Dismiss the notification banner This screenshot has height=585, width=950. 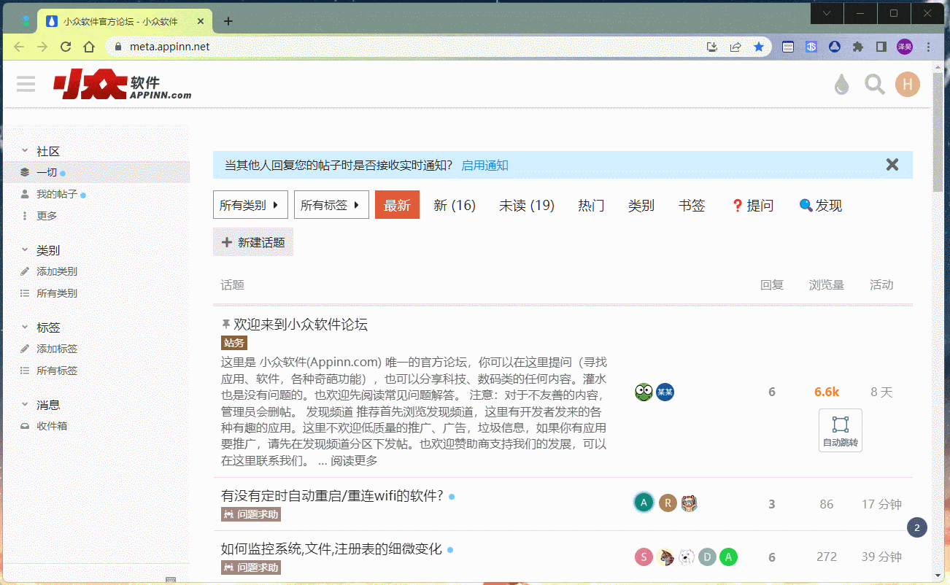tap(892, 165)
